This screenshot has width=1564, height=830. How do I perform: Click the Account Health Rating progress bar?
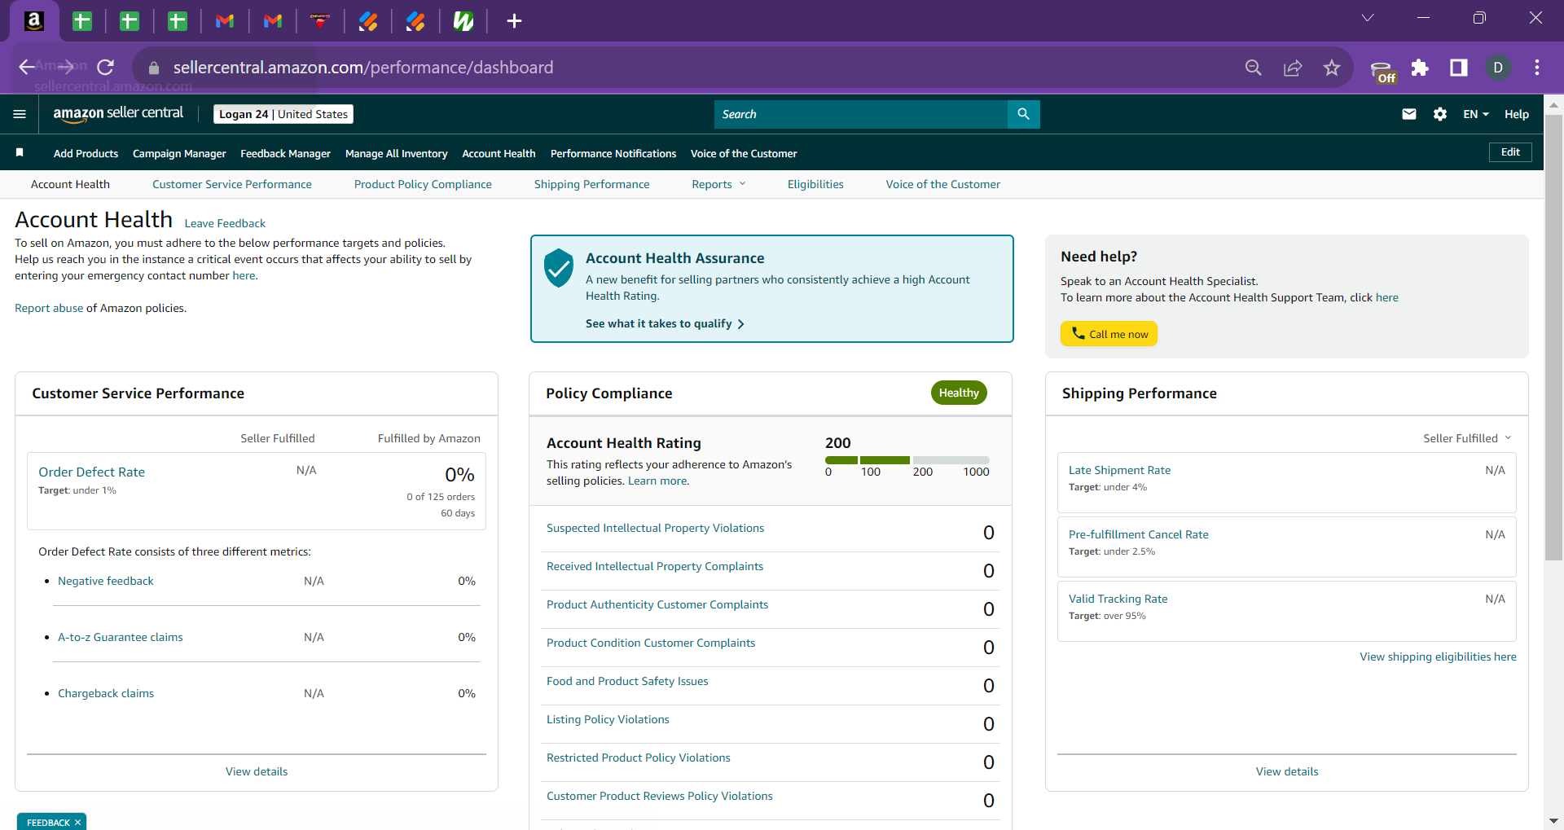coord(907,460)
